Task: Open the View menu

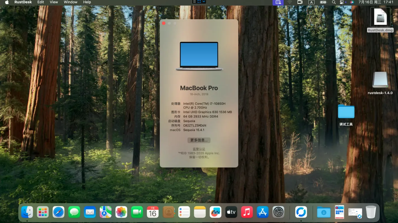Action: click(54, 2)
